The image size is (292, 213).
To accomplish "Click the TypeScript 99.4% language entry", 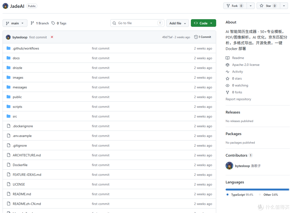I will 240,195.
